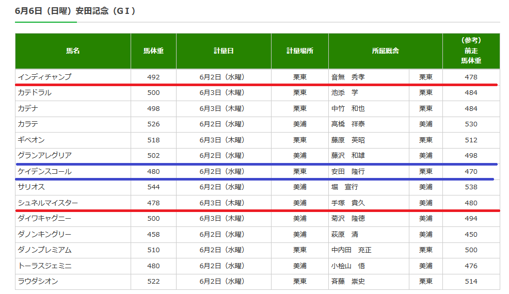Select horse name インディチャンプ
Screen dimensions: 509x294
44,77
